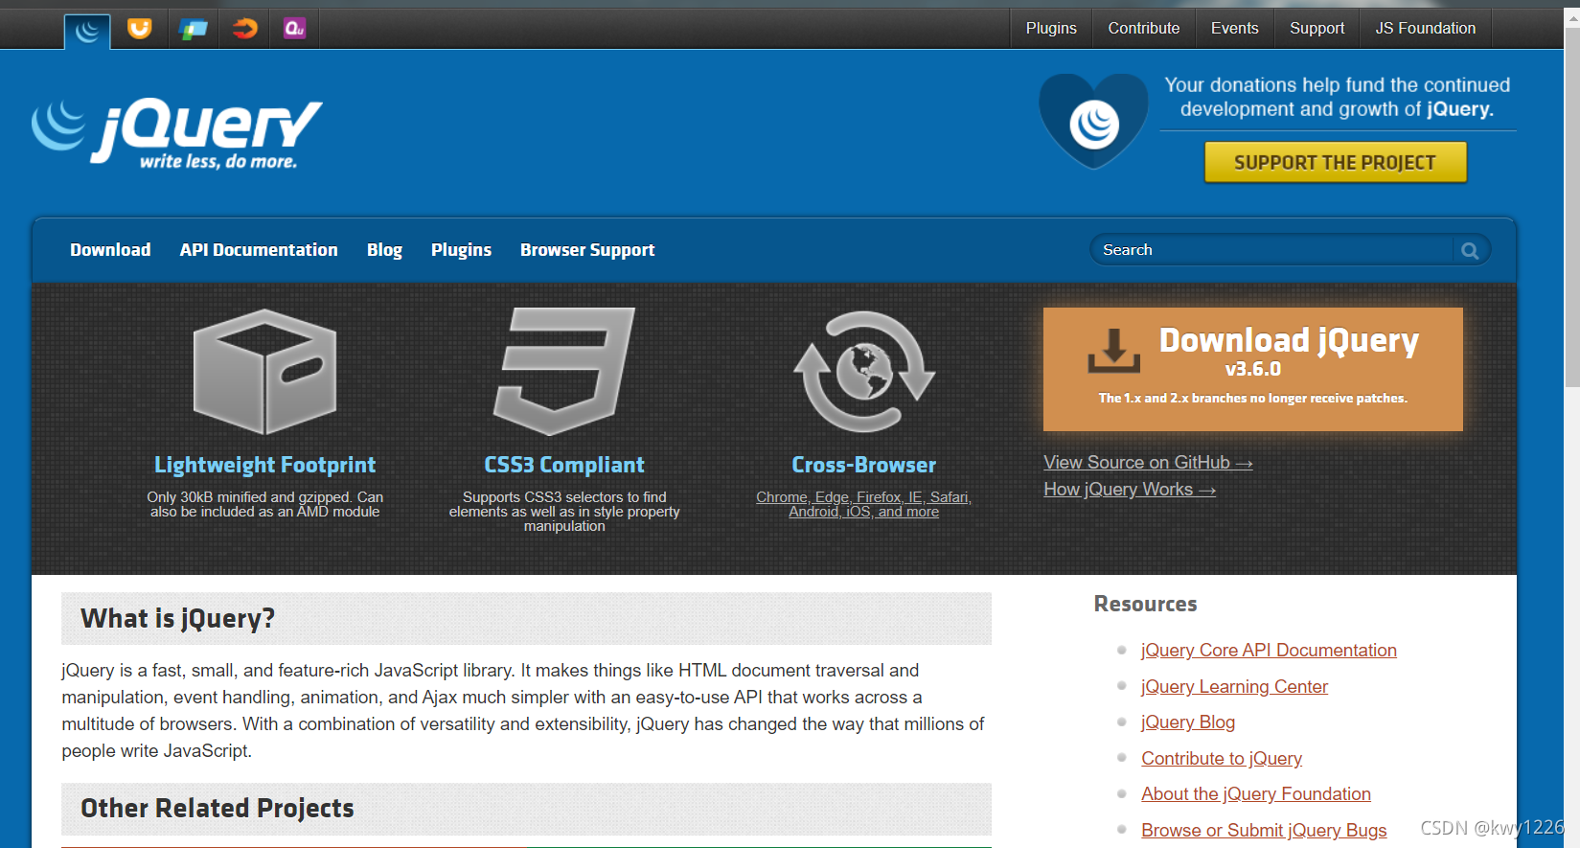Click the What is jQuery? heading
Screen dimensions: 1580x848
coord(177,619)
